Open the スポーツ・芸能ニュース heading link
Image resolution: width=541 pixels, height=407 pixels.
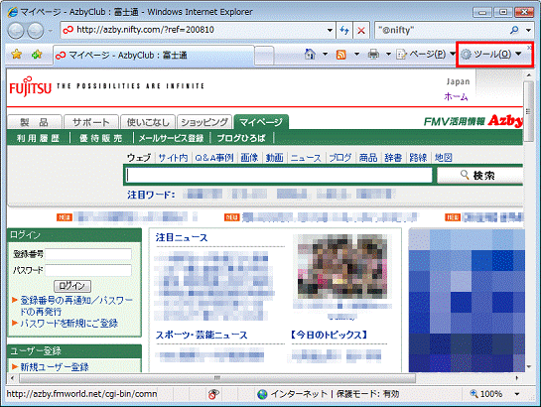[x=202, y=335]
